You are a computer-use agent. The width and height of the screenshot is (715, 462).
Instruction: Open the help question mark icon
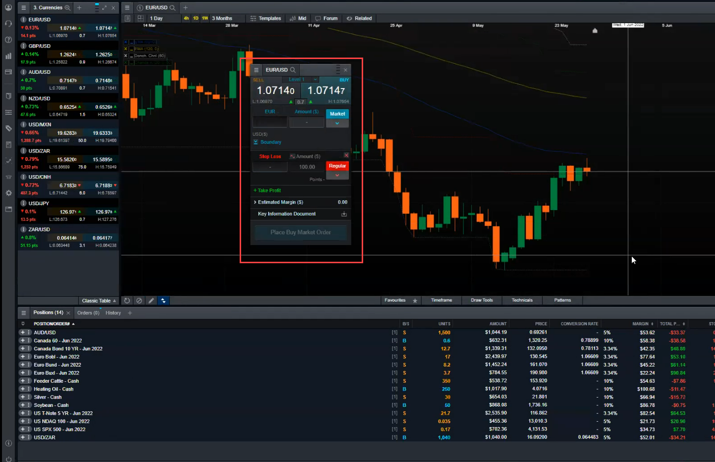[8, 40]
